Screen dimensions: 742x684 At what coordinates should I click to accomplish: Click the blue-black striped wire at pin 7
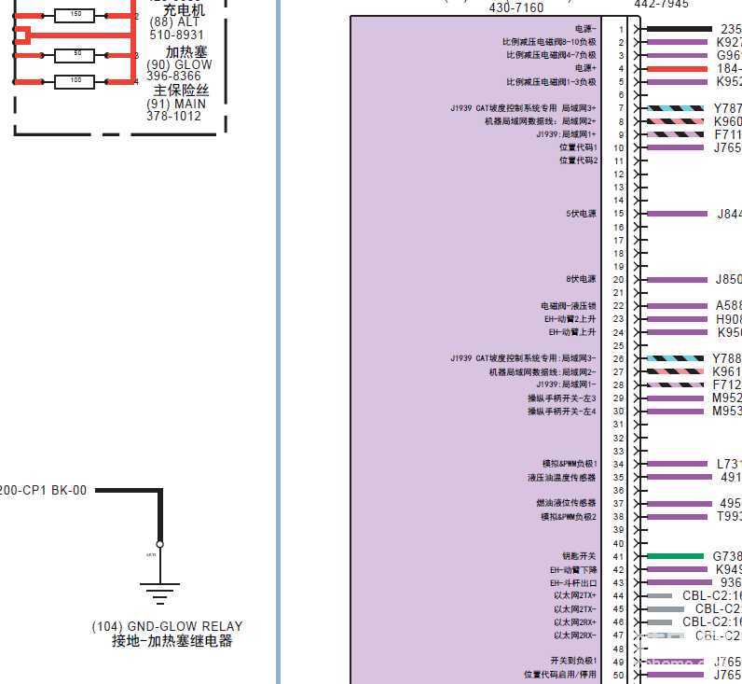click(x=675, y=108)
